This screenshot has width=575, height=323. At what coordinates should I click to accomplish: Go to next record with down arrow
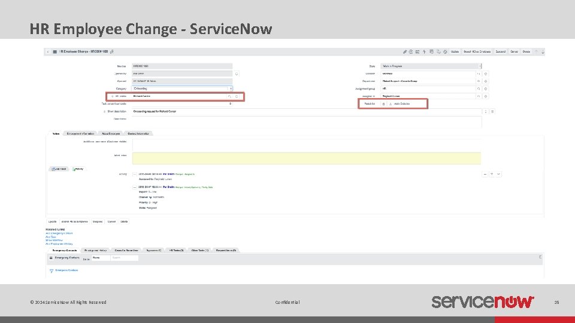543,51
